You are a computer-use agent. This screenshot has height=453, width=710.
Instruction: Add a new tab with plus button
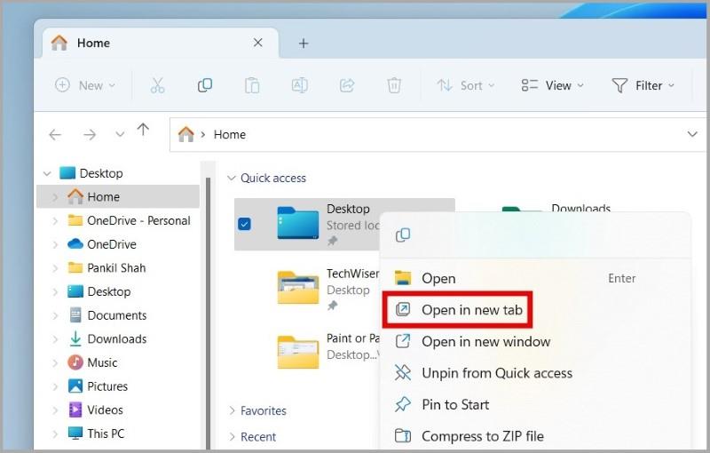[x=304, y=44]
